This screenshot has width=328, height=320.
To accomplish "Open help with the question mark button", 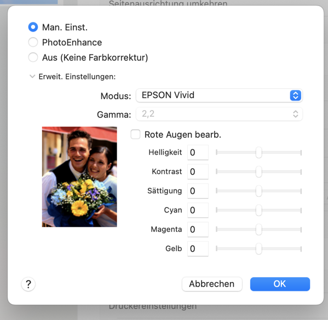I will 28,284.
